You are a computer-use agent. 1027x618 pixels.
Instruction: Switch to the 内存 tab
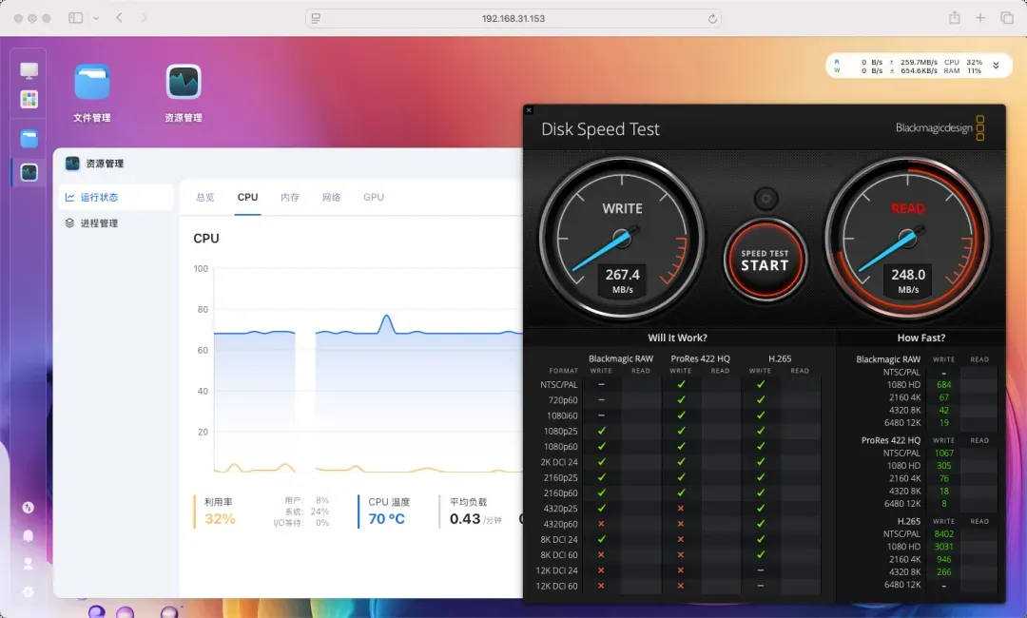(x=290, y=197)
